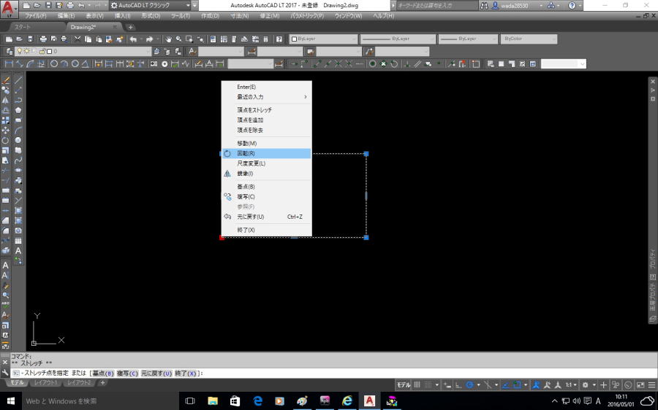Toggle polar tracking in status bar
The height and width of the screenshot is (410, 658).
tap(469, 385)
